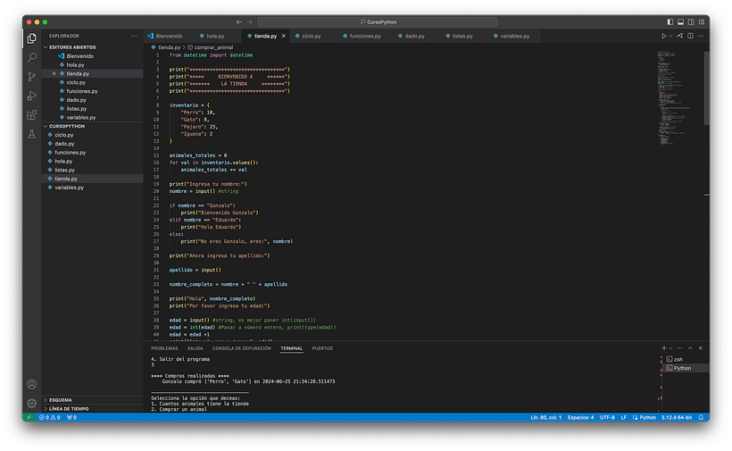Change indentation Espacios: 4
The image size is (732, 451).
(581, 417)
